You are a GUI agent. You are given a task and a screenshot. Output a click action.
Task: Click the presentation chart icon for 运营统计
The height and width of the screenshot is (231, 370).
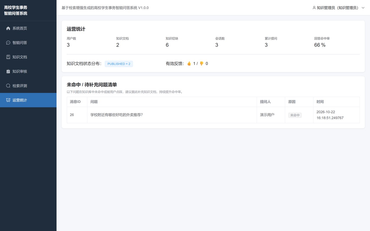pyautogui.click(x=8, y=100)
